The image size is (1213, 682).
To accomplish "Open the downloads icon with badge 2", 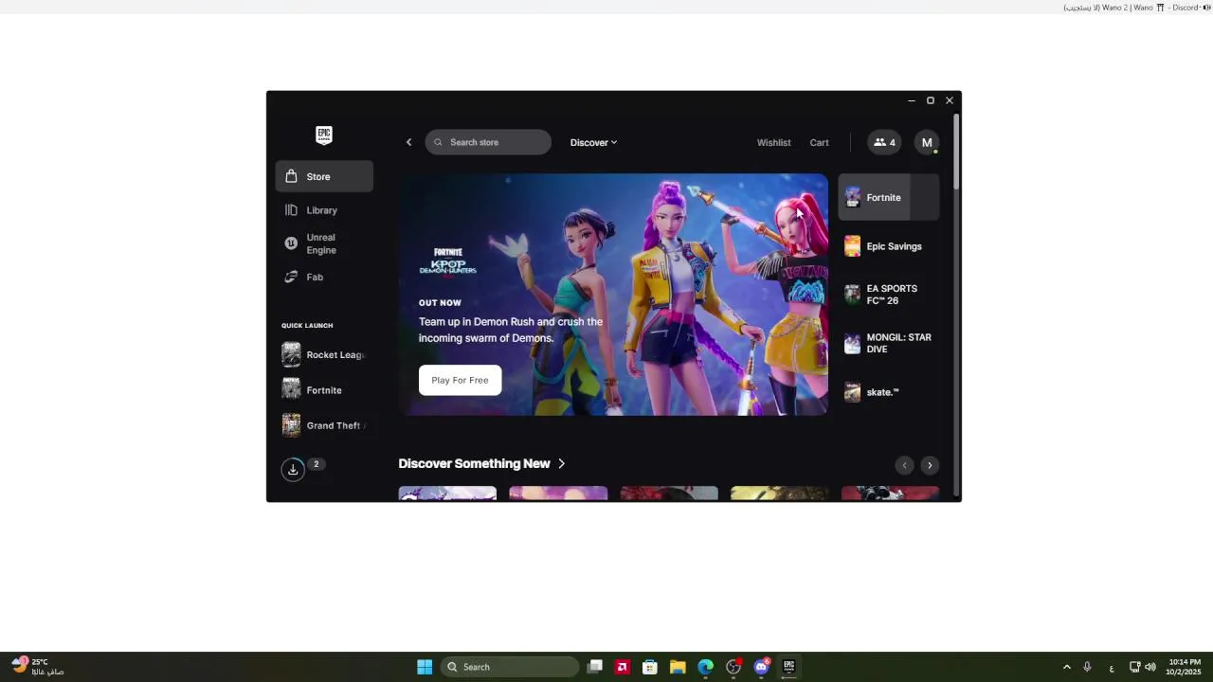I will (x=293, y=469).
